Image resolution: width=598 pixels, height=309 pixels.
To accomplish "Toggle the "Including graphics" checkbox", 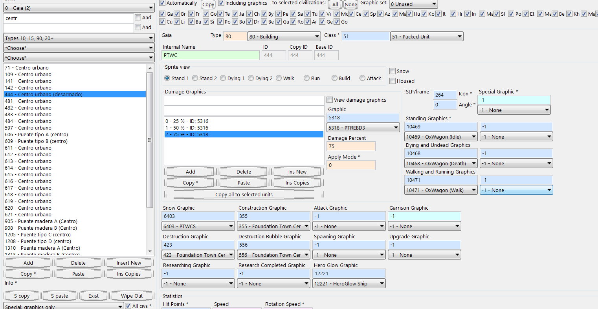I will [x=221, y=3].
